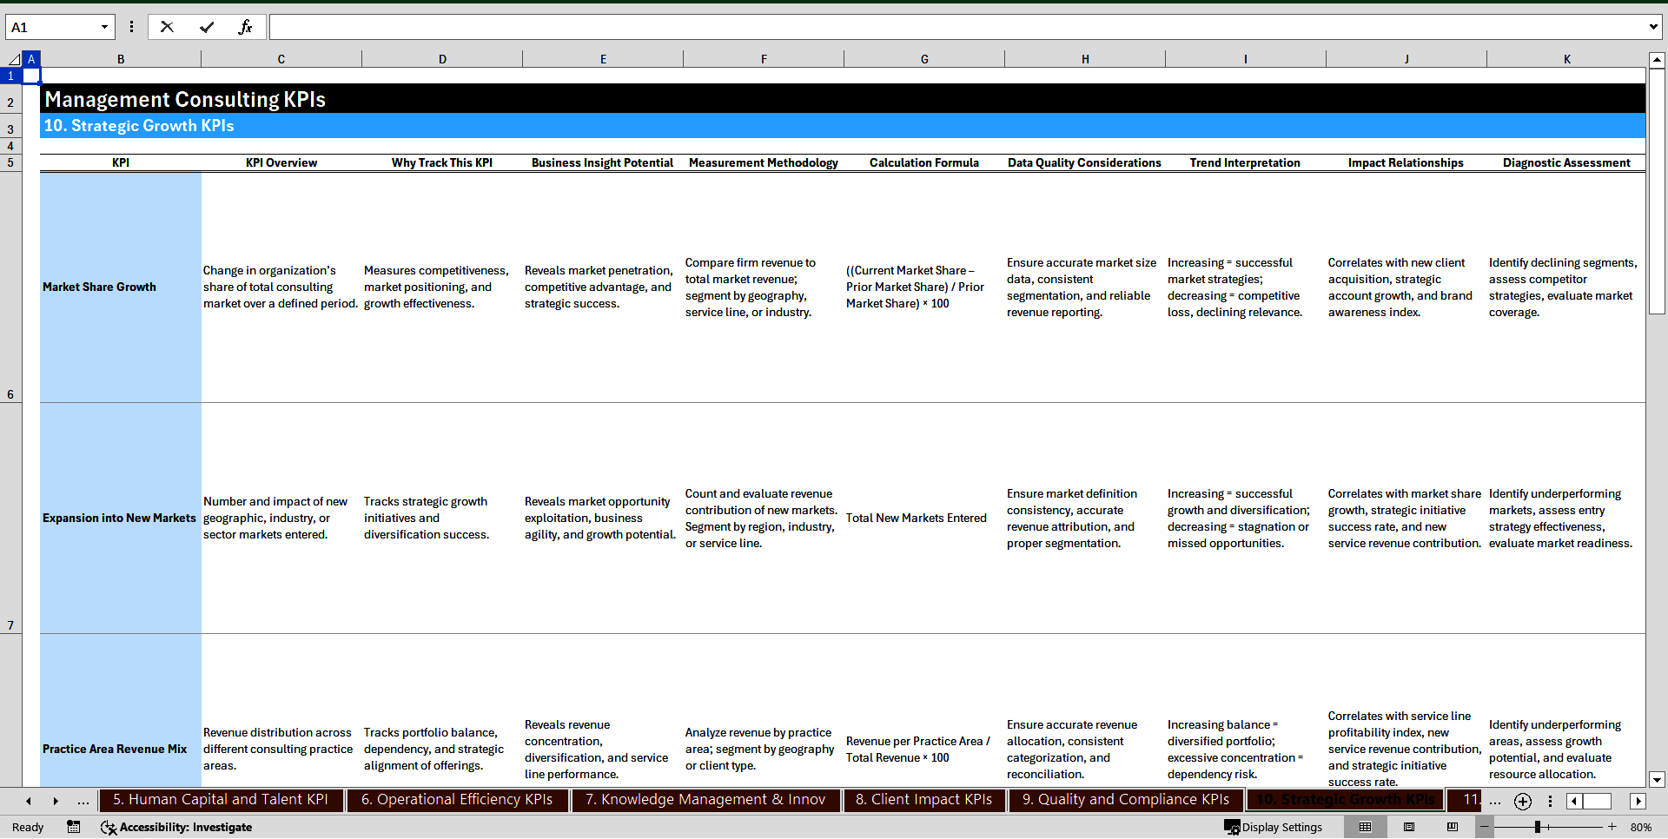Open the Accessibility: Investigate checker
The height and width of the screenshot is (839, 1668).
point(176,827)
